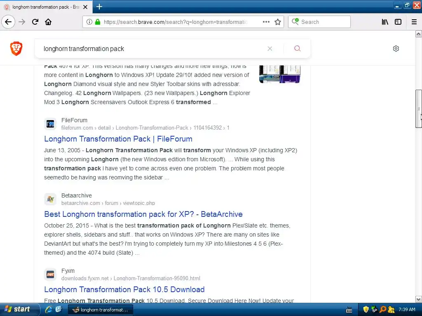The height and width of the screenshot is (316, 422).
Task: Click the Betaarchive site name text
Action: tap(76, 195)
